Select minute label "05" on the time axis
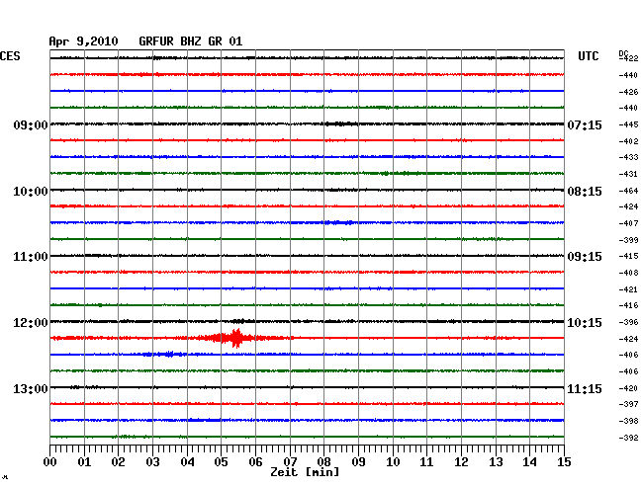The width and height of the screenshot is (643, 488). point(221,462)
